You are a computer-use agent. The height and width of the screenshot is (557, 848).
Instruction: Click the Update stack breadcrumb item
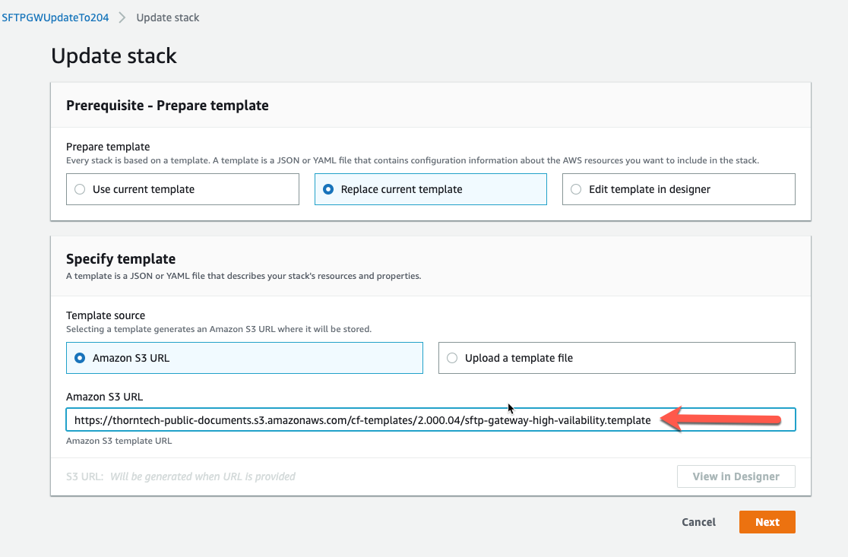[x=168, y=17]
